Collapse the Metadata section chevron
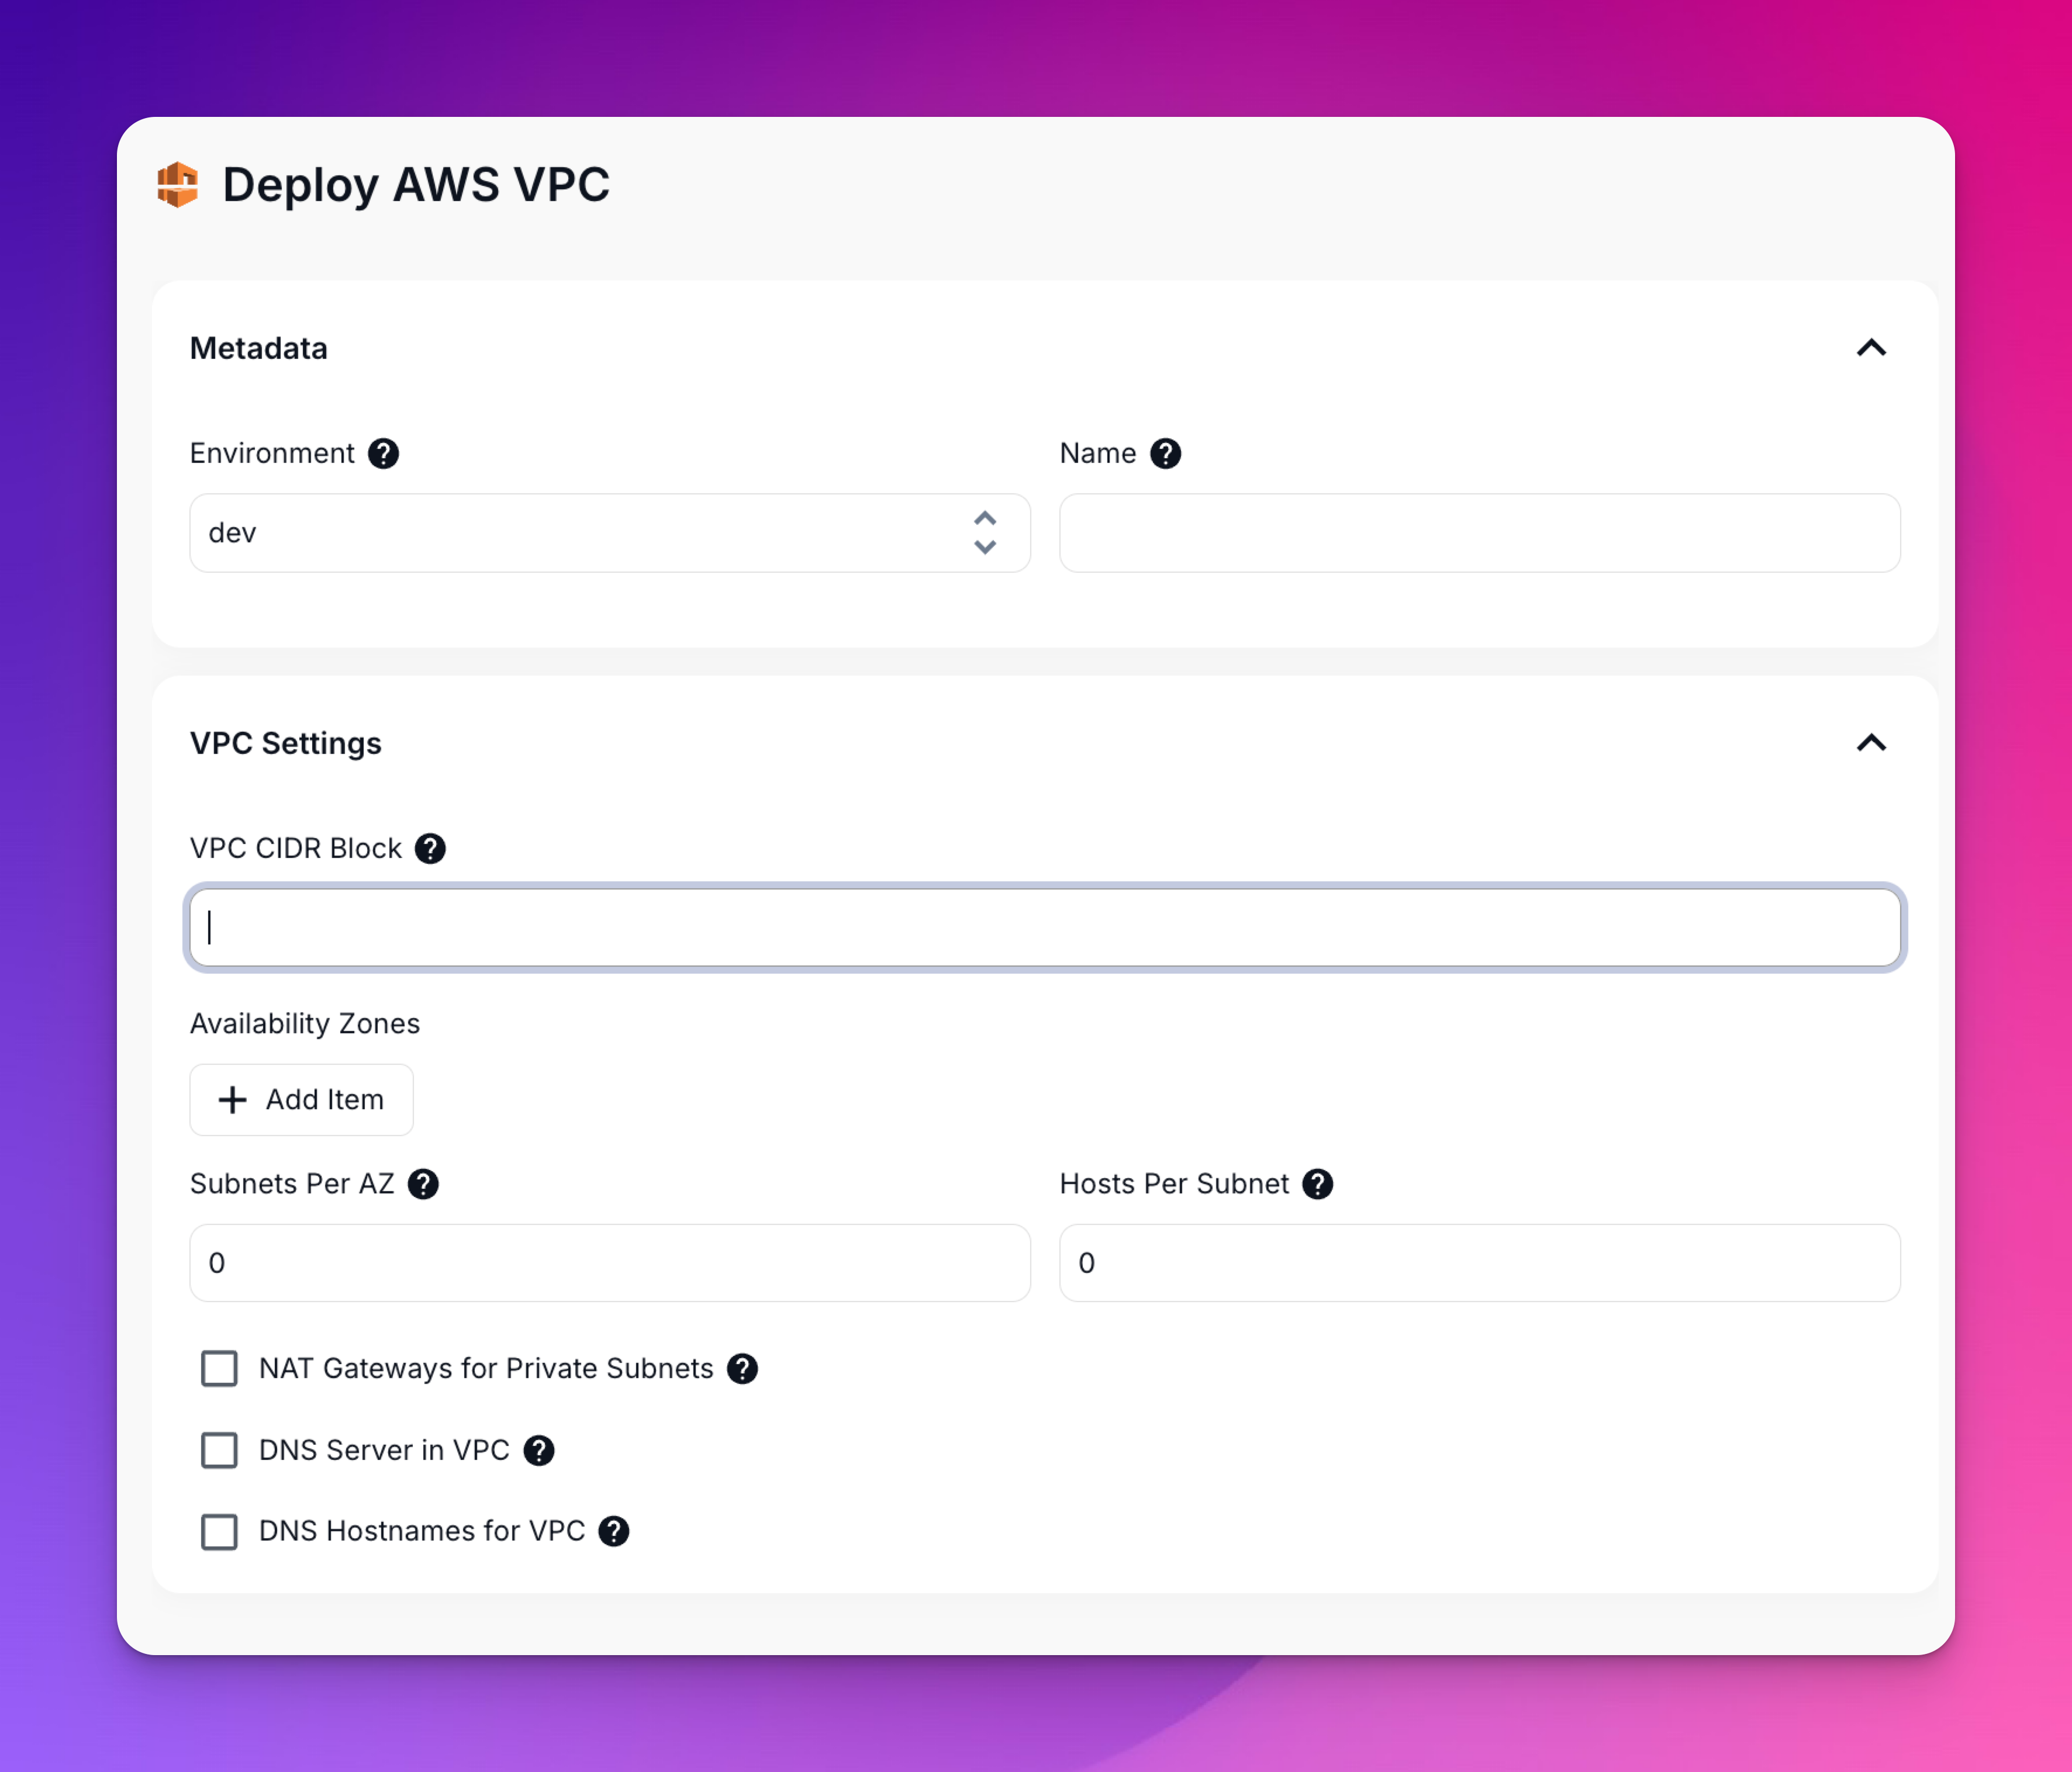 click(x=1871, y=348)
